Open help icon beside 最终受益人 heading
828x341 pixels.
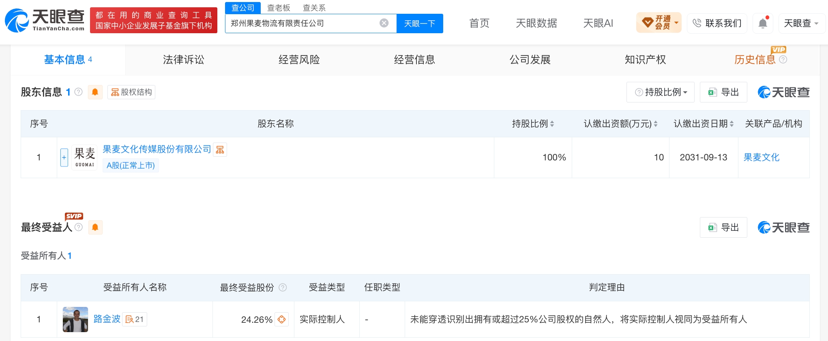pos(79,227)
